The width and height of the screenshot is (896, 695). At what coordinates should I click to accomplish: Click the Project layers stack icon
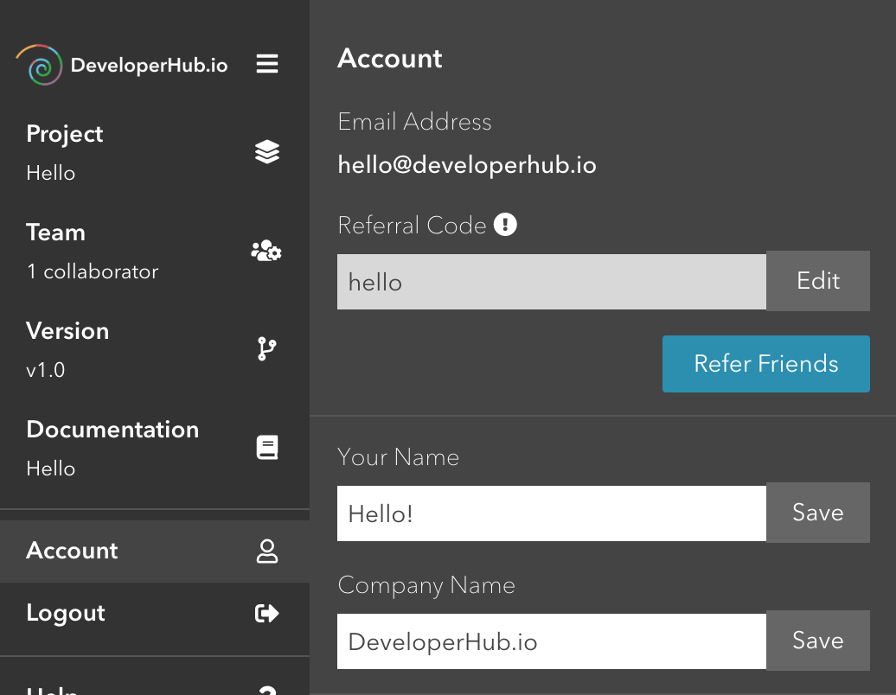267,152
